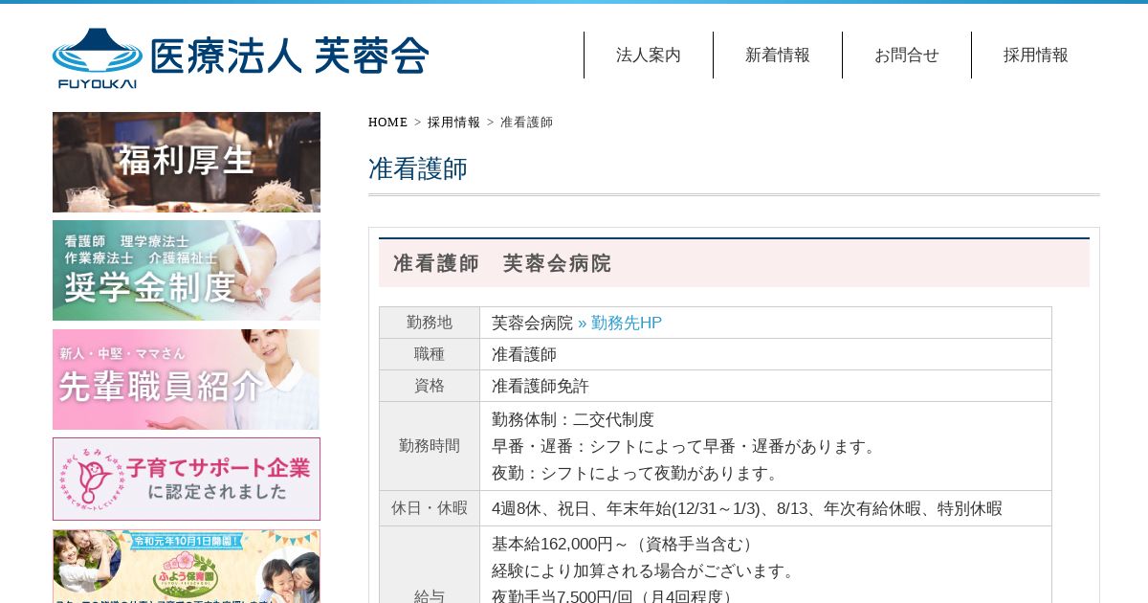
Task: Open the 勤務先HP link
Action: (620, 323)
